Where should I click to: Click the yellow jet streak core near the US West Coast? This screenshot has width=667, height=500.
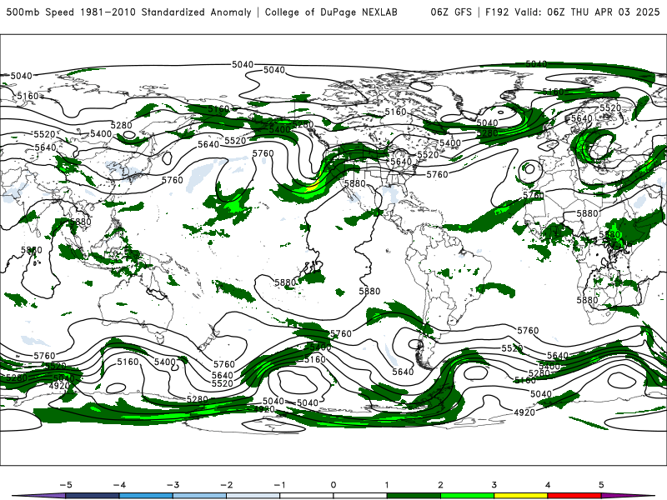[x=313, y=185]
